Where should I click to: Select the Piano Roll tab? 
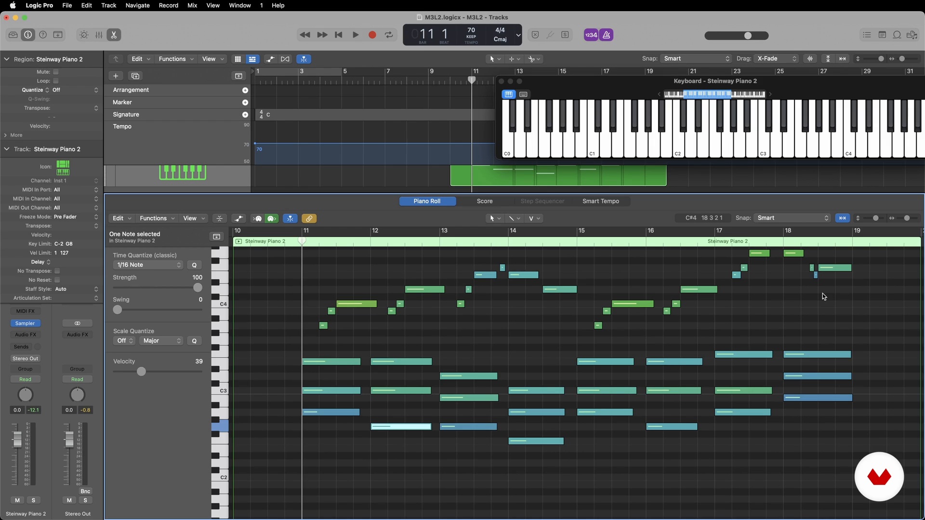[x=427, y=201]
